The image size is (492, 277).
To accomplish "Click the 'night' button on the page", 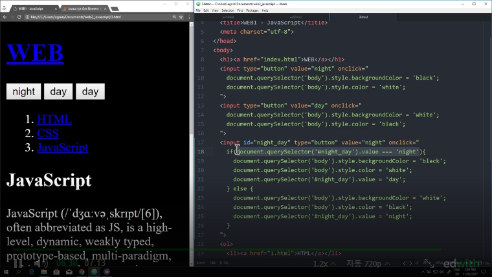I will [x=23, y=92].
